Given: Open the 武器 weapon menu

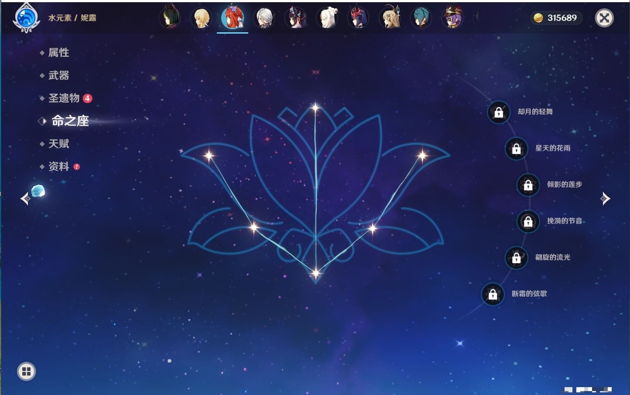Looking at the screenshot, I should tap(58, 76).
